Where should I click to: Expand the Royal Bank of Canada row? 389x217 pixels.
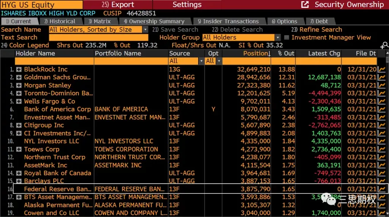[19, 173]
